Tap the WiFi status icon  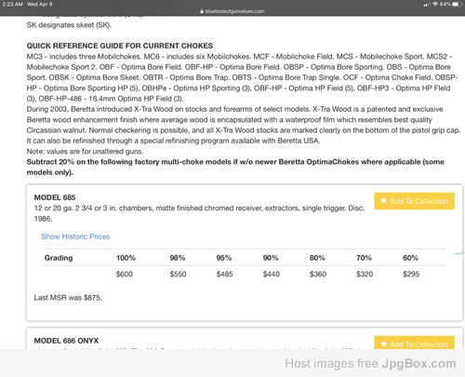(435, 4)
